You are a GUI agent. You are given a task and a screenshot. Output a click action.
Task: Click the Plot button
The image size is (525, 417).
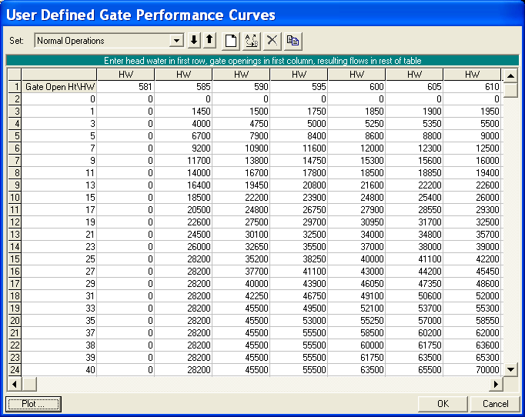(33, 404)
